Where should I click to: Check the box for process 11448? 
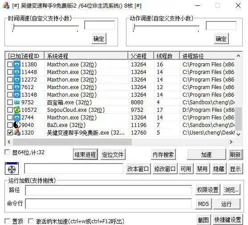click(x=10, y=72)
